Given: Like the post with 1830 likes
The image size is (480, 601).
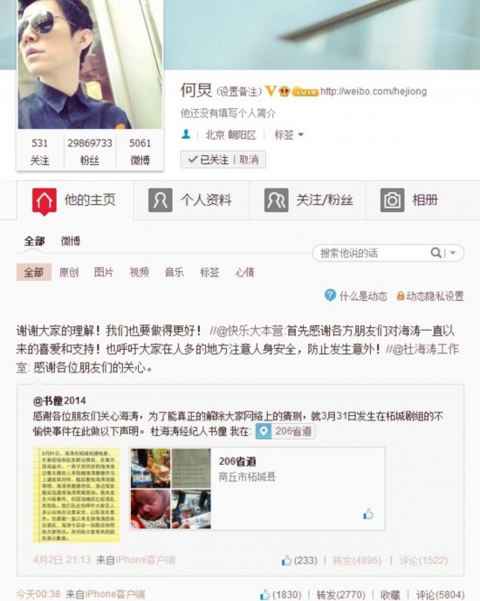Looking at the screenshot, I should coord(265,595).
